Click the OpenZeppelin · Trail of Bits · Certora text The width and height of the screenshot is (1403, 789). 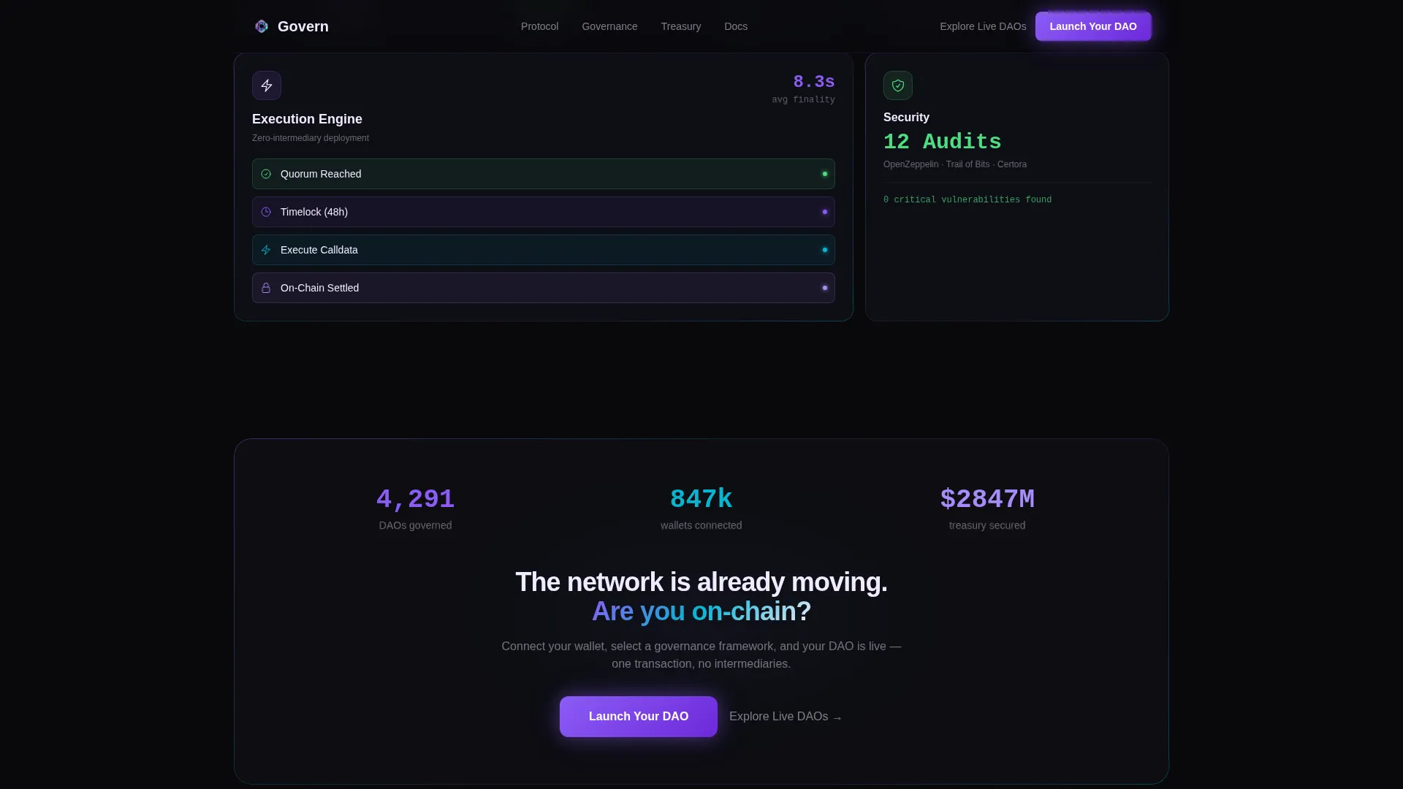click(955, 164)
